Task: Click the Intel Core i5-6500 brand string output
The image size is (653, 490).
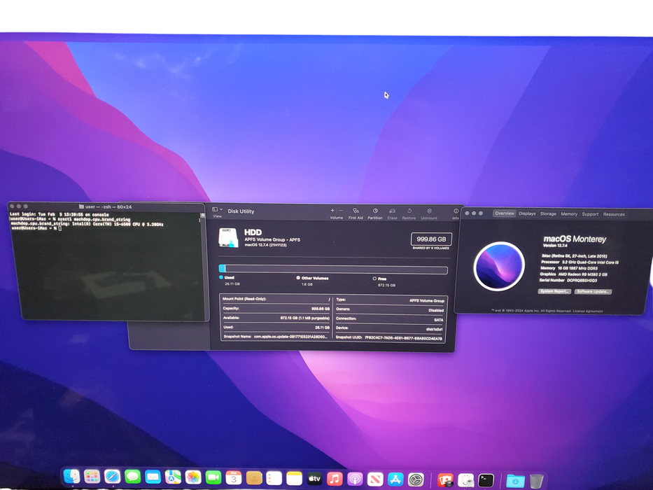Action: 87,224
